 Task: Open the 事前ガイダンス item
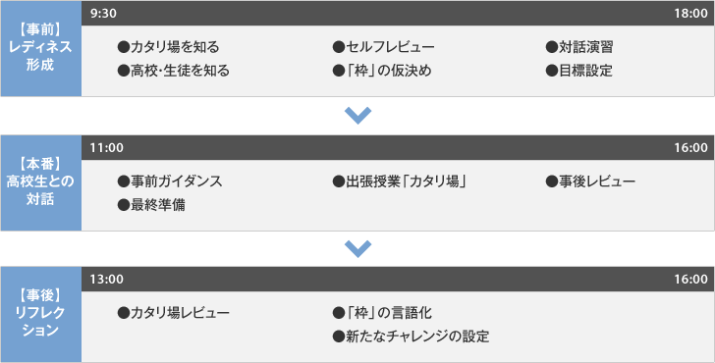[x=170, y=181]
